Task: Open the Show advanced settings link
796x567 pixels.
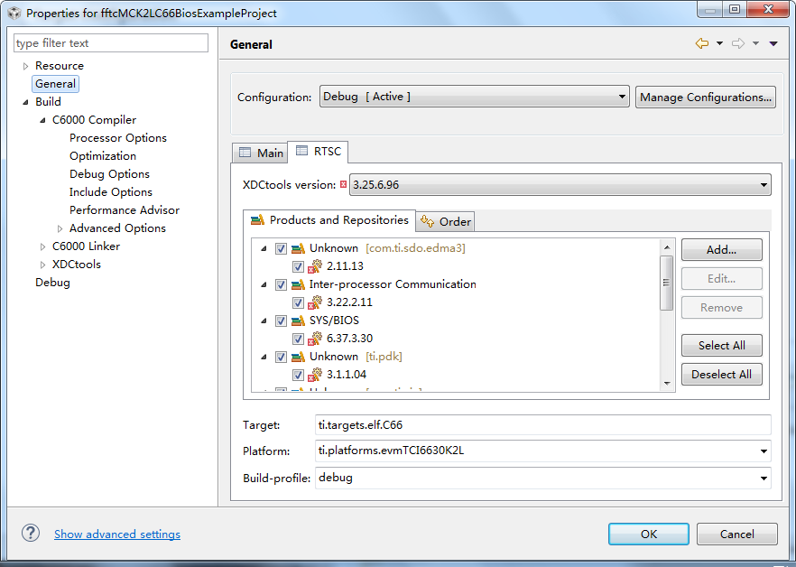Action: click(x=117, y=534)
